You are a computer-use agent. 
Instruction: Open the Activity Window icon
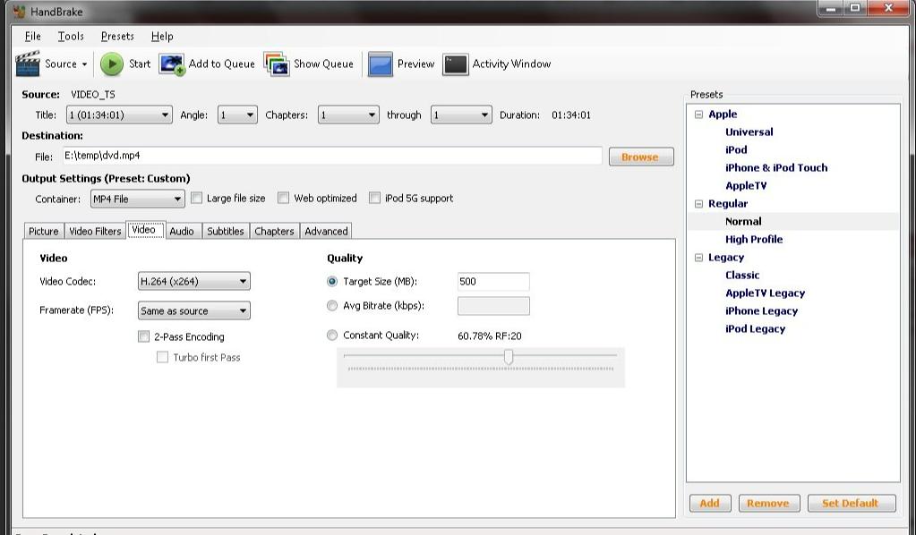click(x=456, y=64)
